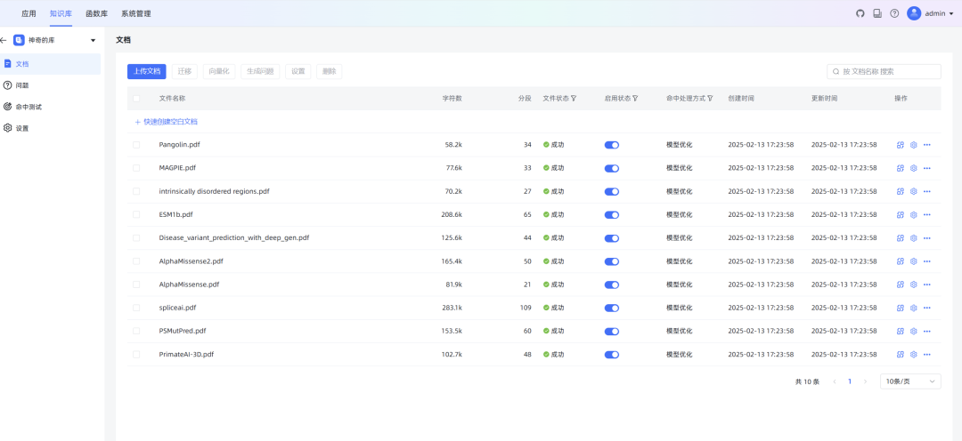Open the 10条/页 page size dropdown
The width and height of the screenshot is (962, 441).
(x=909, y=381)
